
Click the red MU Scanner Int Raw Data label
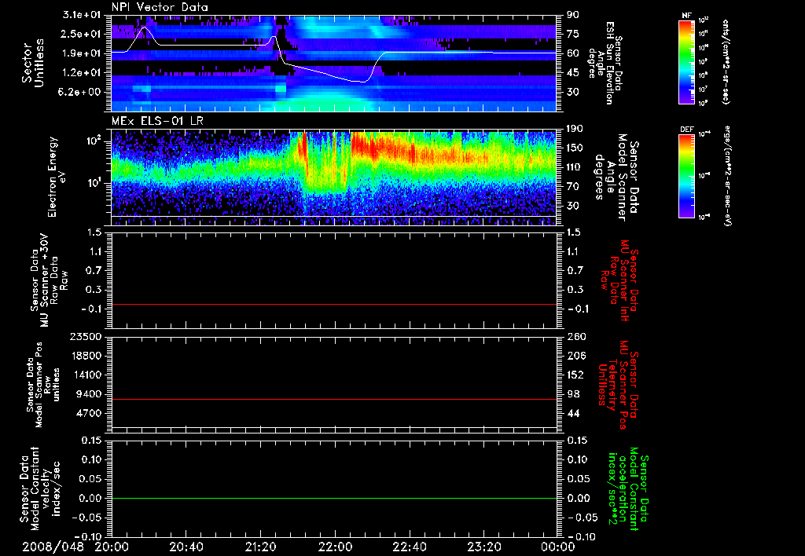(x=621, y=283)
